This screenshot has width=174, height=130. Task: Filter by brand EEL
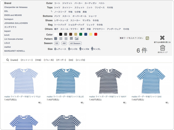pos(6,11)
